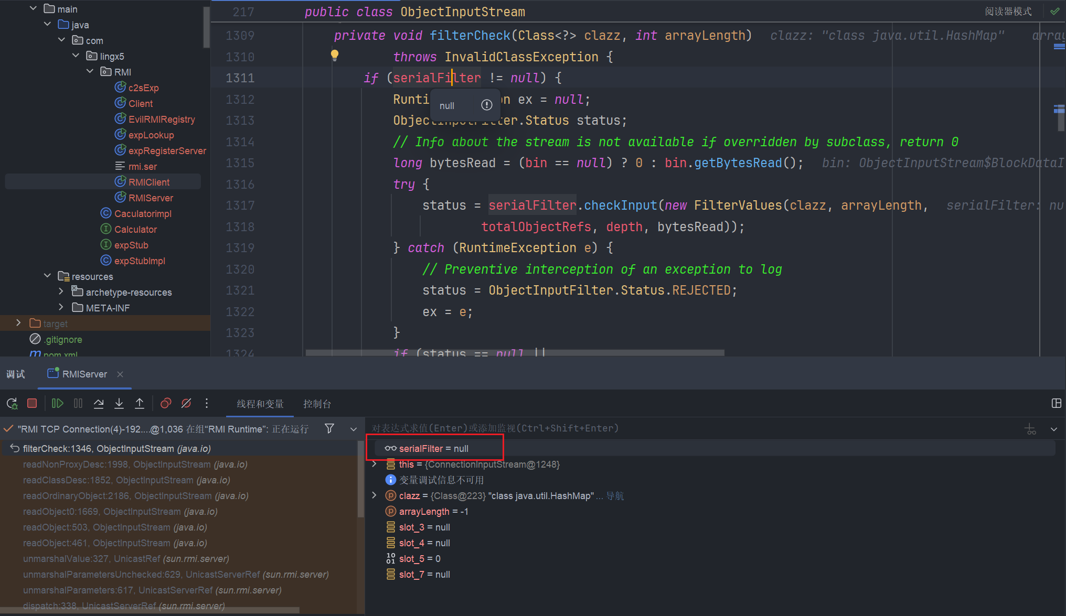
Task: Click the Step Over button
Action: point(99,403)
